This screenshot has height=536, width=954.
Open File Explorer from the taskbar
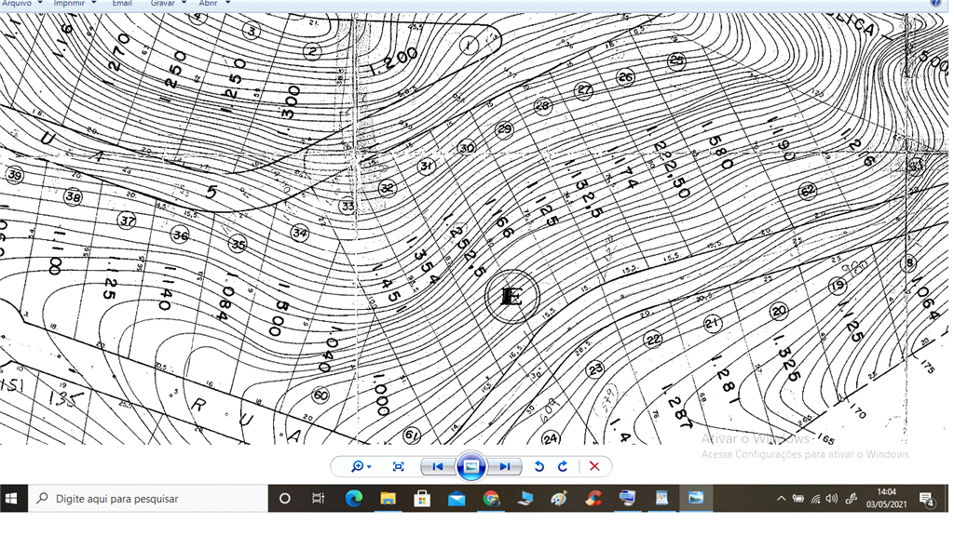click(x=388, y=499)
